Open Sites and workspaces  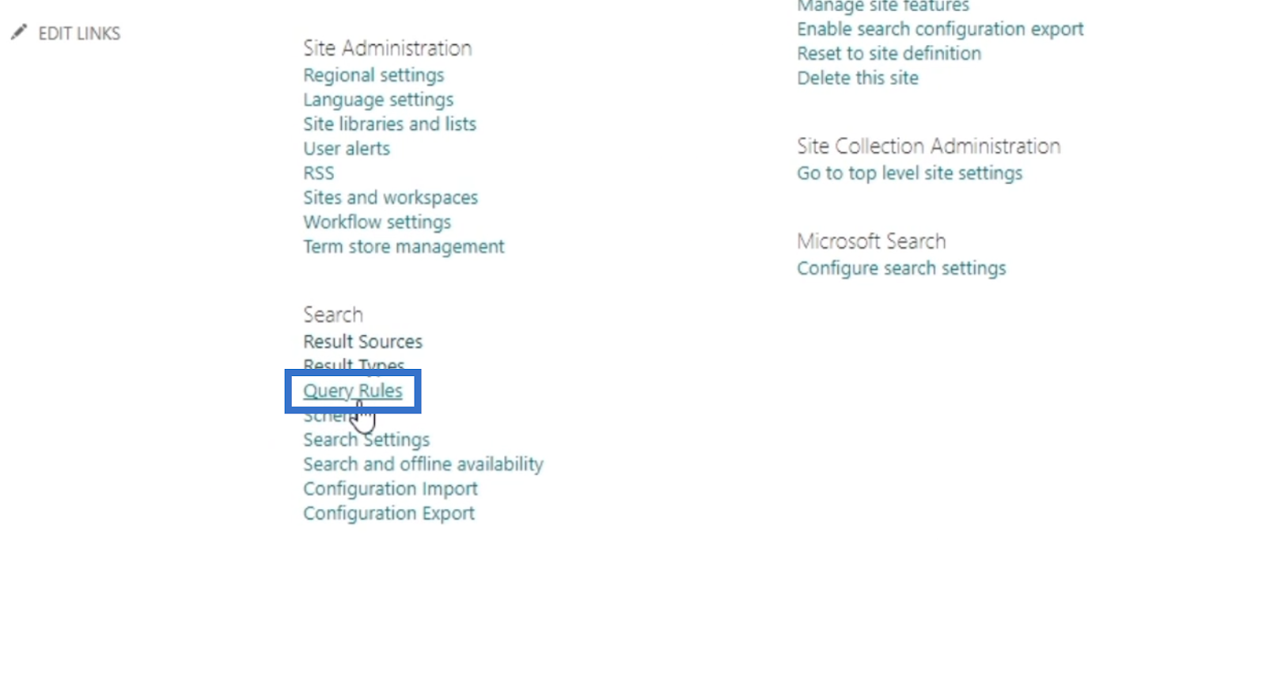[390, 198]
